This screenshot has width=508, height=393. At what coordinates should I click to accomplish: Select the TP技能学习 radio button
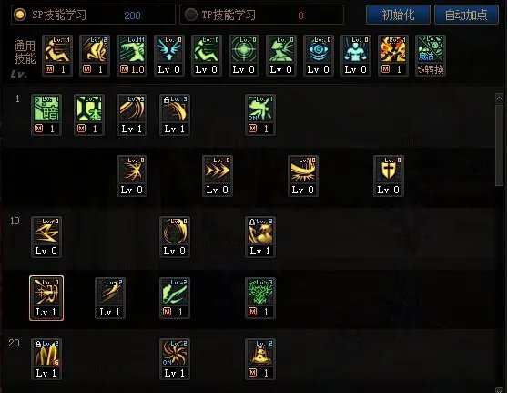point(191,15)
